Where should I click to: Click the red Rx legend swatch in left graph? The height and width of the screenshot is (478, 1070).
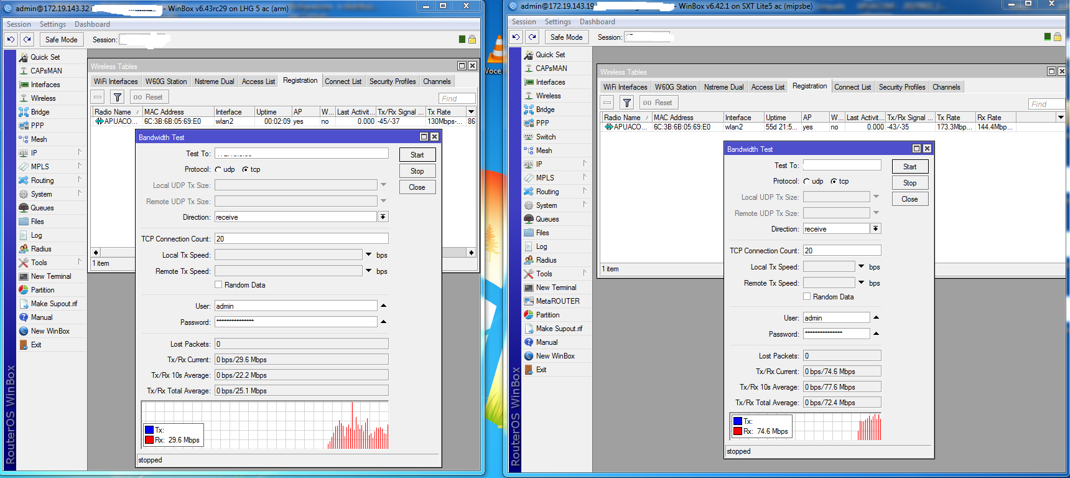click(149, 440)
